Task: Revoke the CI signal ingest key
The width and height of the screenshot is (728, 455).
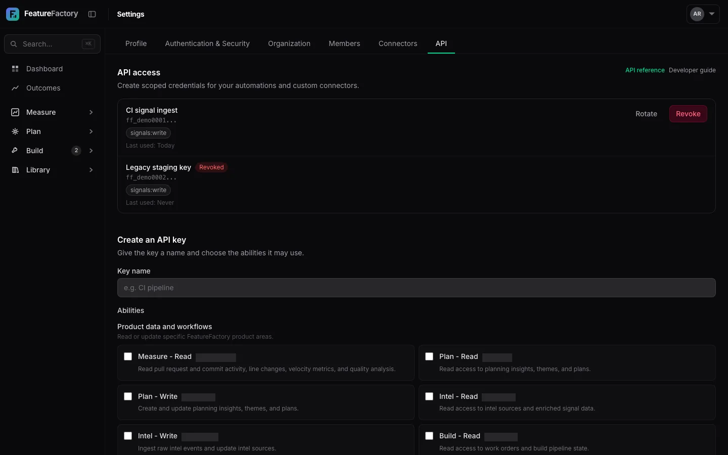Action: (688, 114)
